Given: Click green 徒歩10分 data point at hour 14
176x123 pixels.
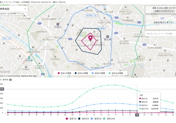Looking at the screenshot, I should (x=108, y=85).
